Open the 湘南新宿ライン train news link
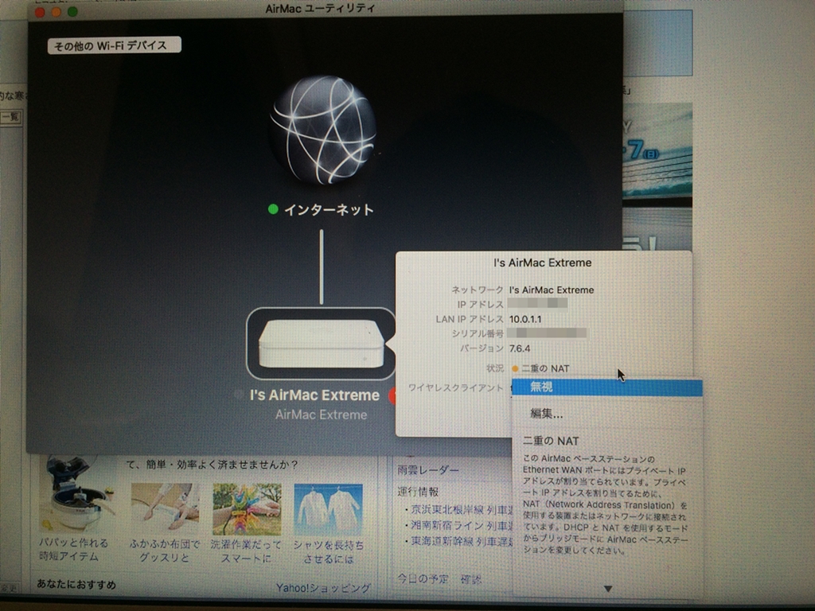The image size is (815, 611). (x=462, y=526)
